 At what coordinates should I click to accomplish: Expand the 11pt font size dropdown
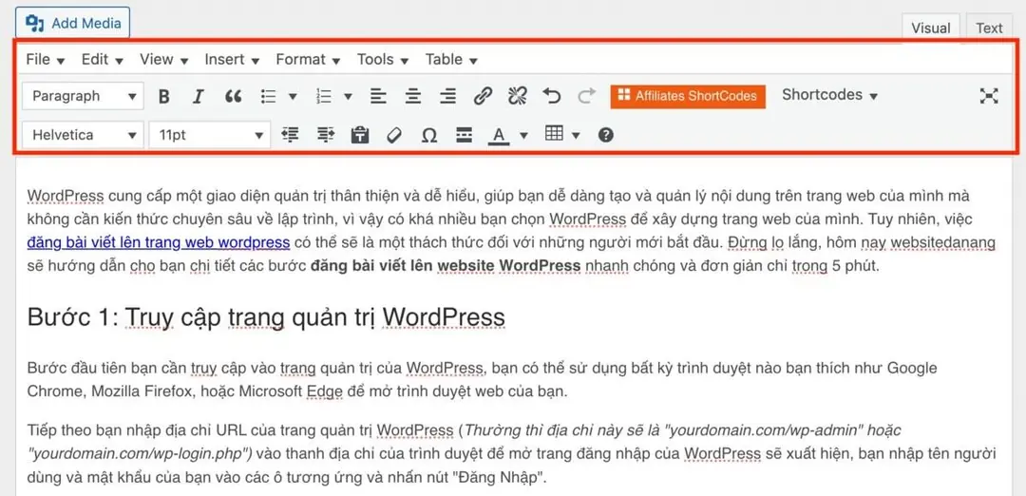pyautogui.click(x=210, y=135)
